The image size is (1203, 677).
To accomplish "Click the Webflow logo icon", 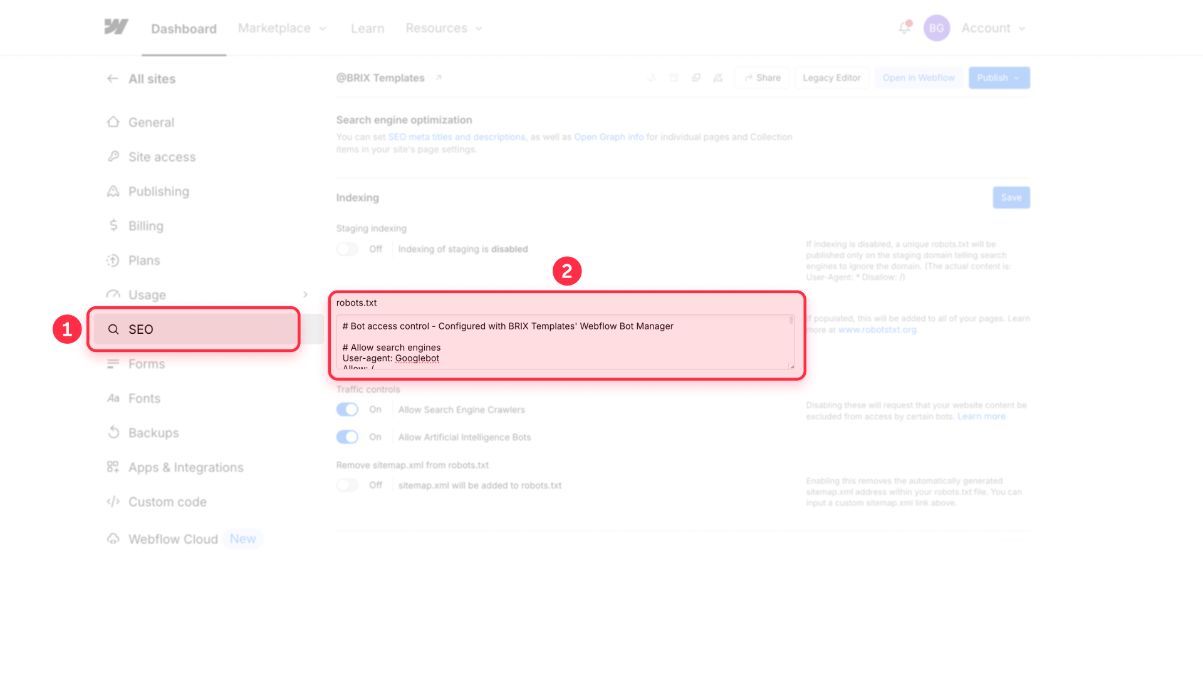I will point(117,27).
